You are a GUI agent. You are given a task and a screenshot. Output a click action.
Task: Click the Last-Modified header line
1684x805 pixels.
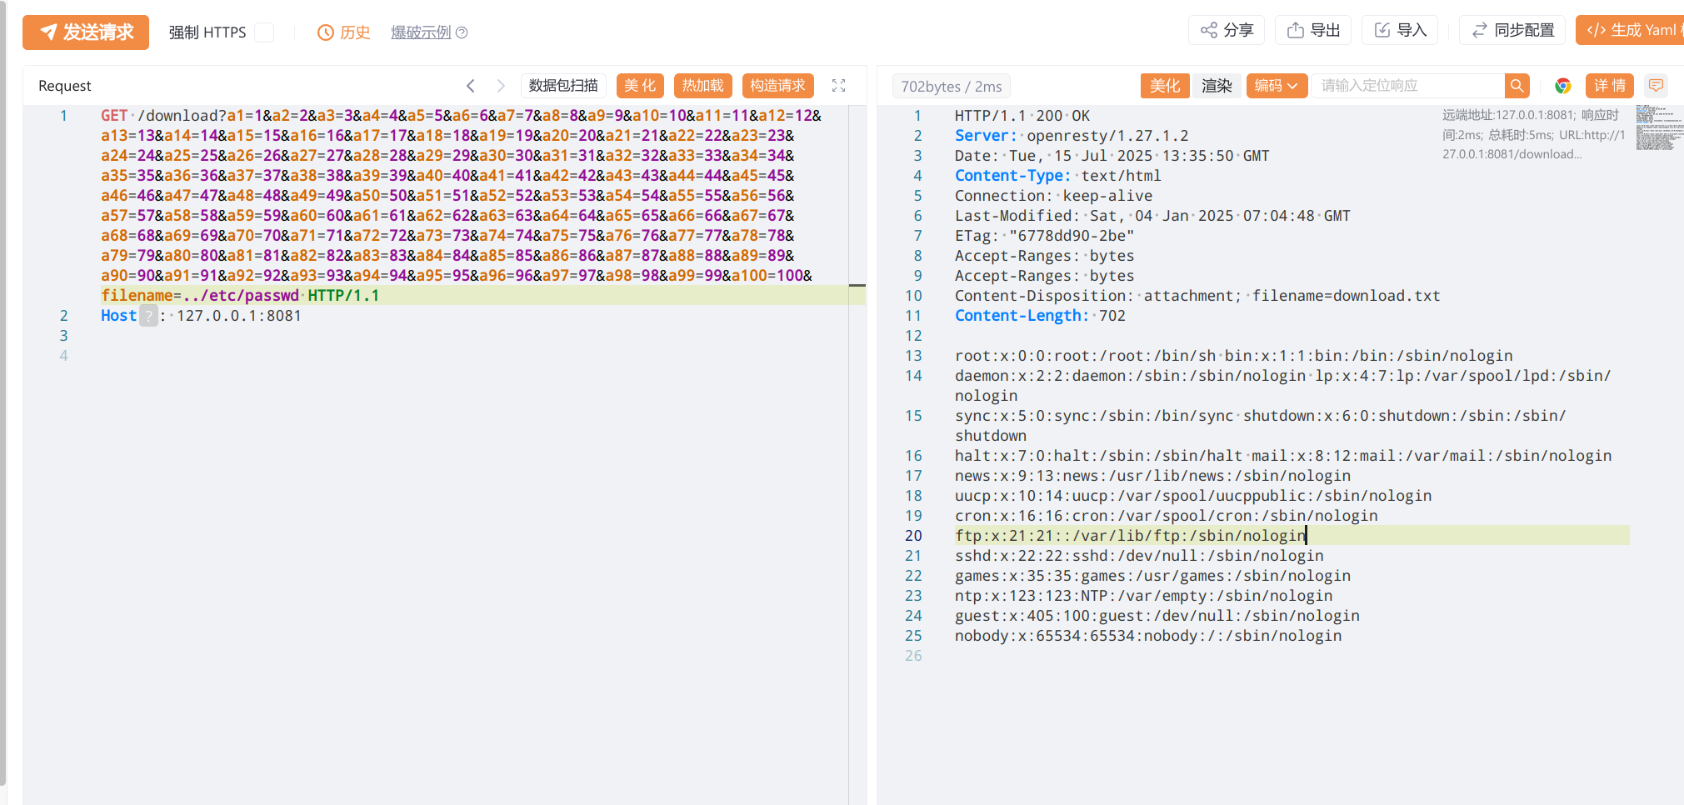(x=1152, y=216)
